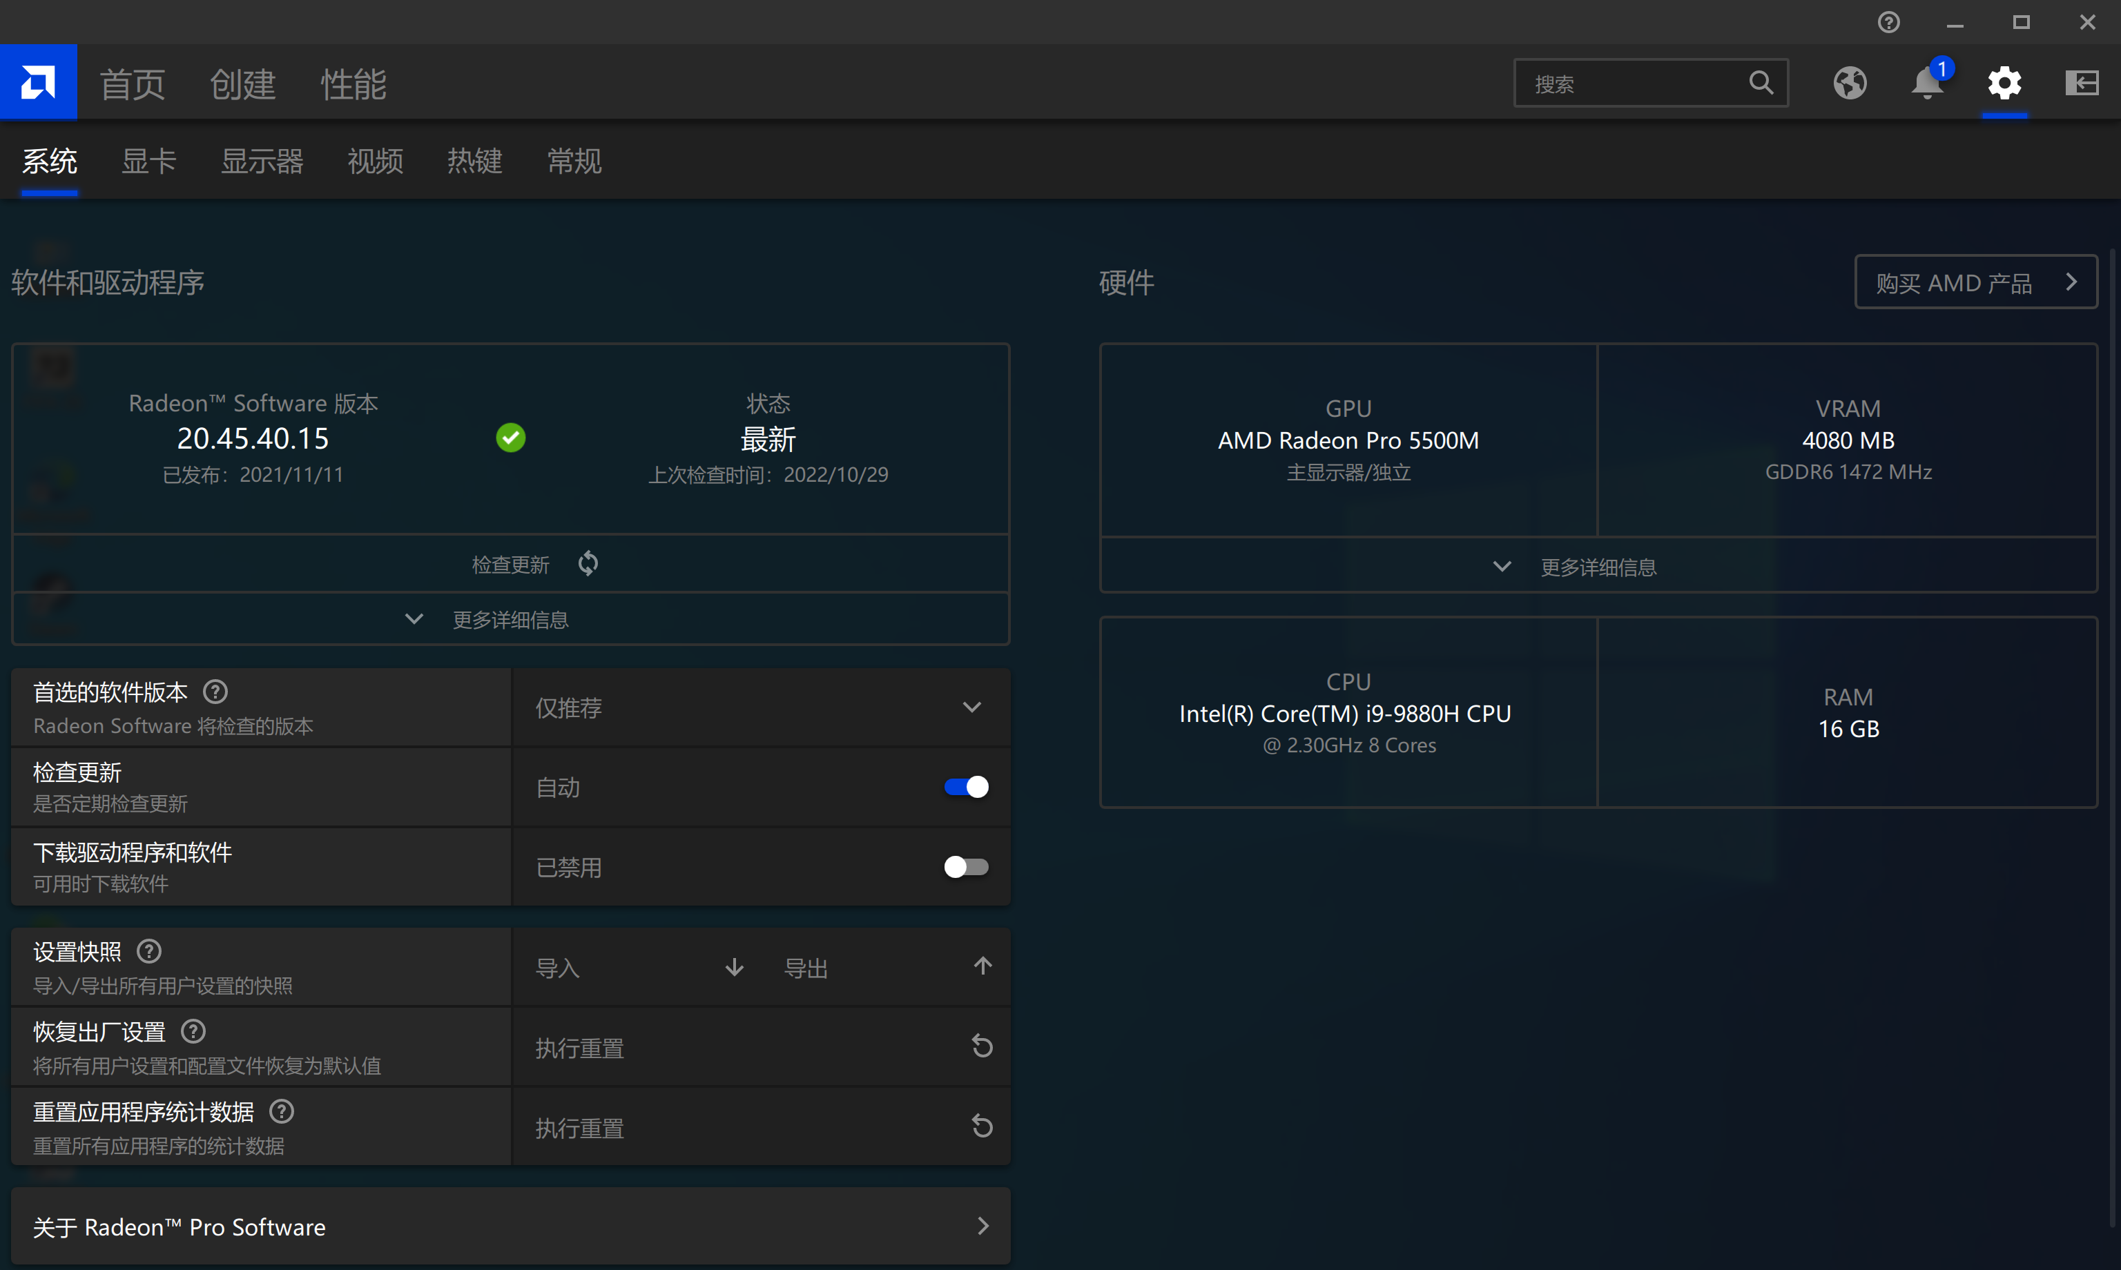Screen dimensions: 2121x1270
Task: Click the settings gear icon
Action: tap(2004, 83)
